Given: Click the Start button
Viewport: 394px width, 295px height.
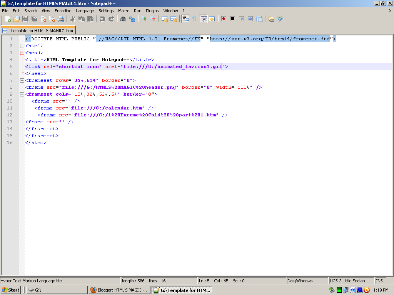Looking at the screenshot, I should (10, 290).
